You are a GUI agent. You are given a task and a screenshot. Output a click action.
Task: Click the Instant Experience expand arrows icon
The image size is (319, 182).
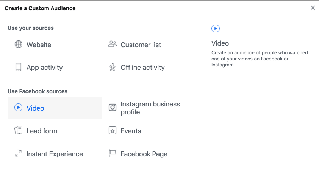(x=18, y=153)
